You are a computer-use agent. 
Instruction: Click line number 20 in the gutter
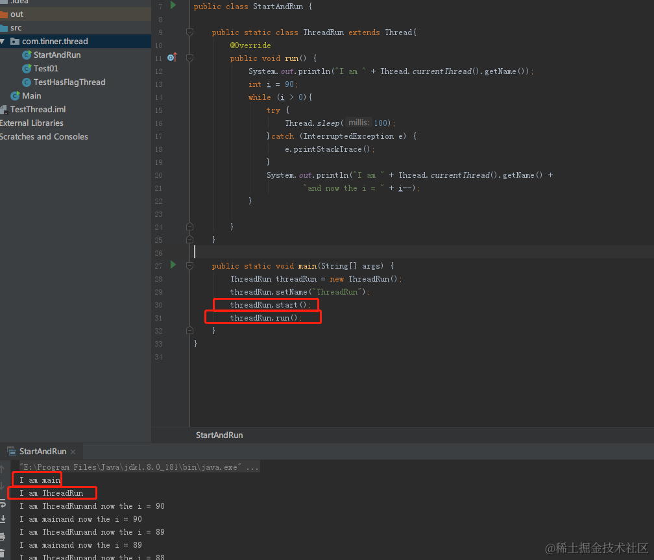point(158,175)
